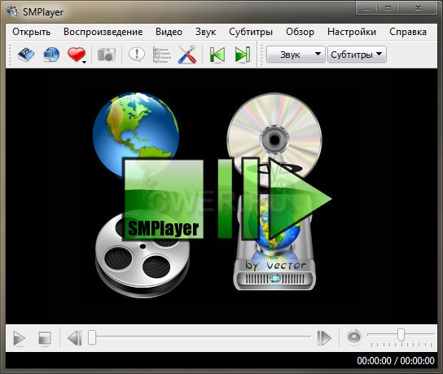Open the Настройки menu

point(352,32)
